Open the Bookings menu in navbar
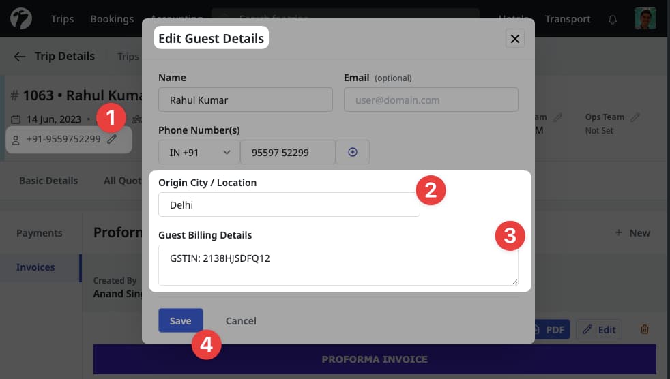 coord(113,19)
